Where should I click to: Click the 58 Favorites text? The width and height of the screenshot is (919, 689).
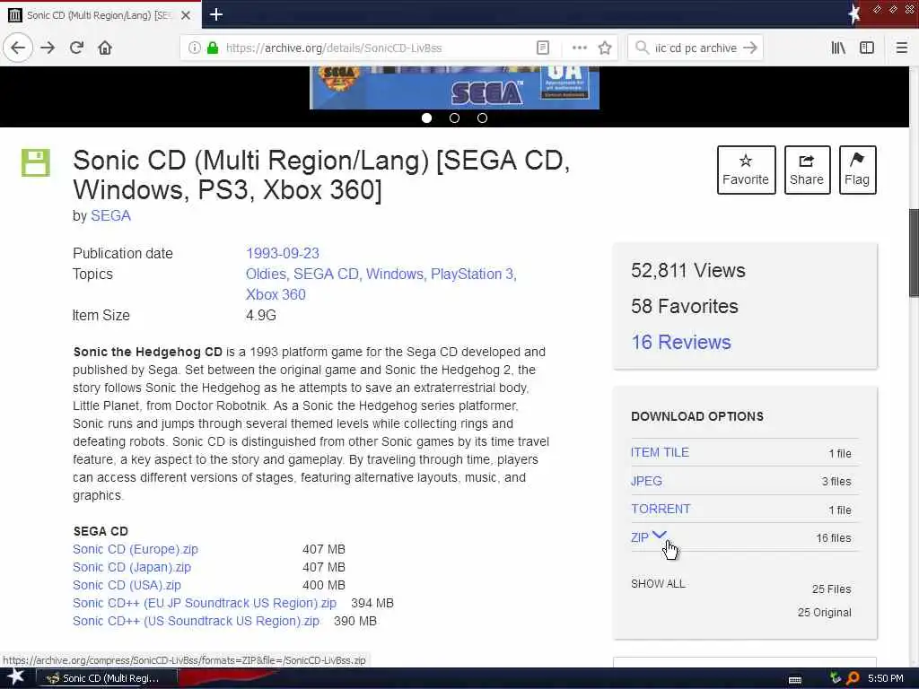(x=685, y=306)
